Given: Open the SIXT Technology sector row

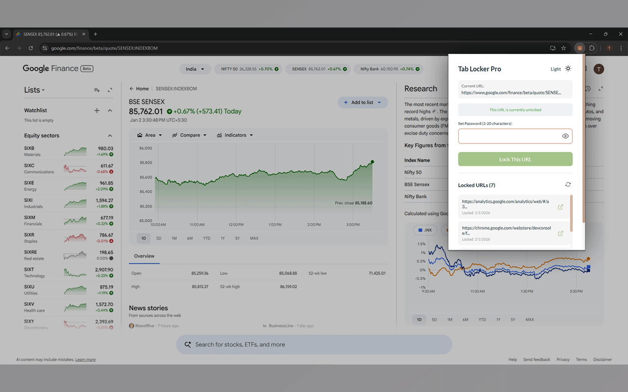Looking at the screenshot, I should (69, 272).
